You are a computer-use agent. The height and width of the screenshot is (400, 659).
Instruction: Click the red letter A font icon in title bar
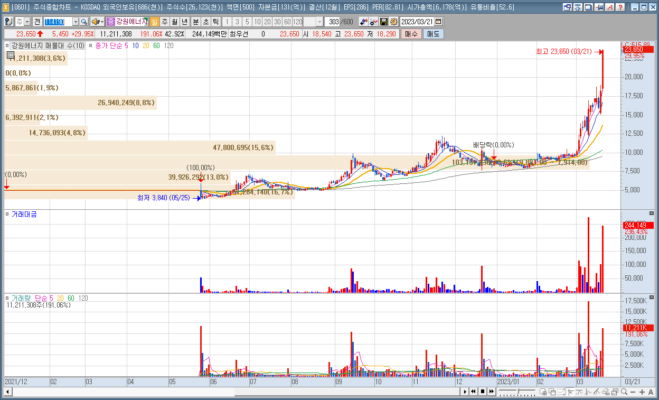coord(609,7)
